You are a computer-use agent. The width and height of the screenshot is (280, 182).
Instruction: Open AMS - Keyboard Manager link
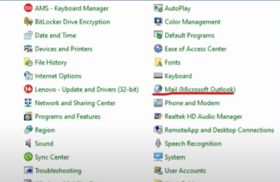click(71, 8)
